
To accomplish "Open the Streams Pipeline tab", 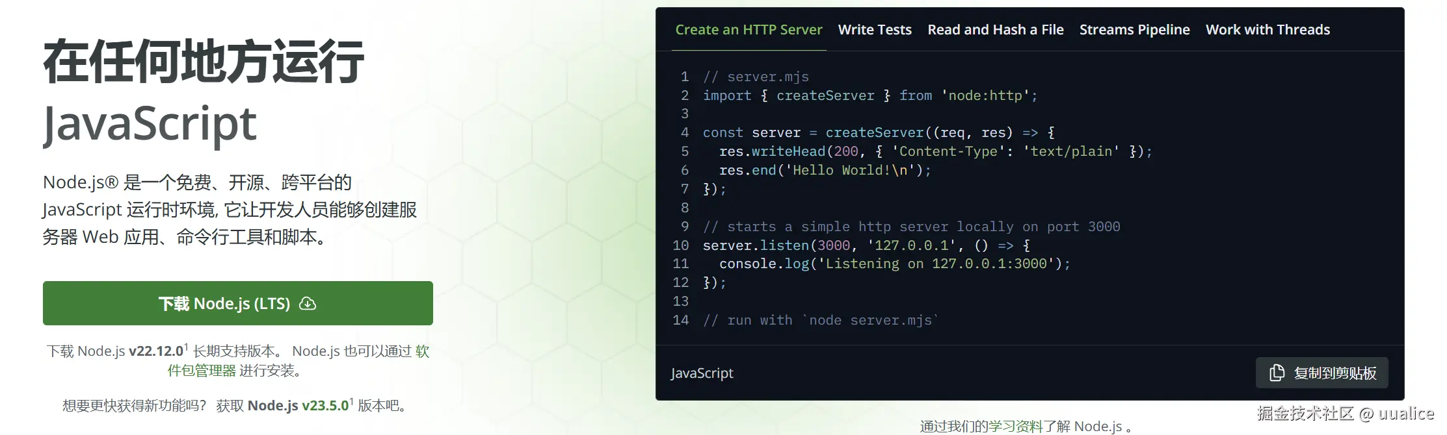I will pos(1134,30).
